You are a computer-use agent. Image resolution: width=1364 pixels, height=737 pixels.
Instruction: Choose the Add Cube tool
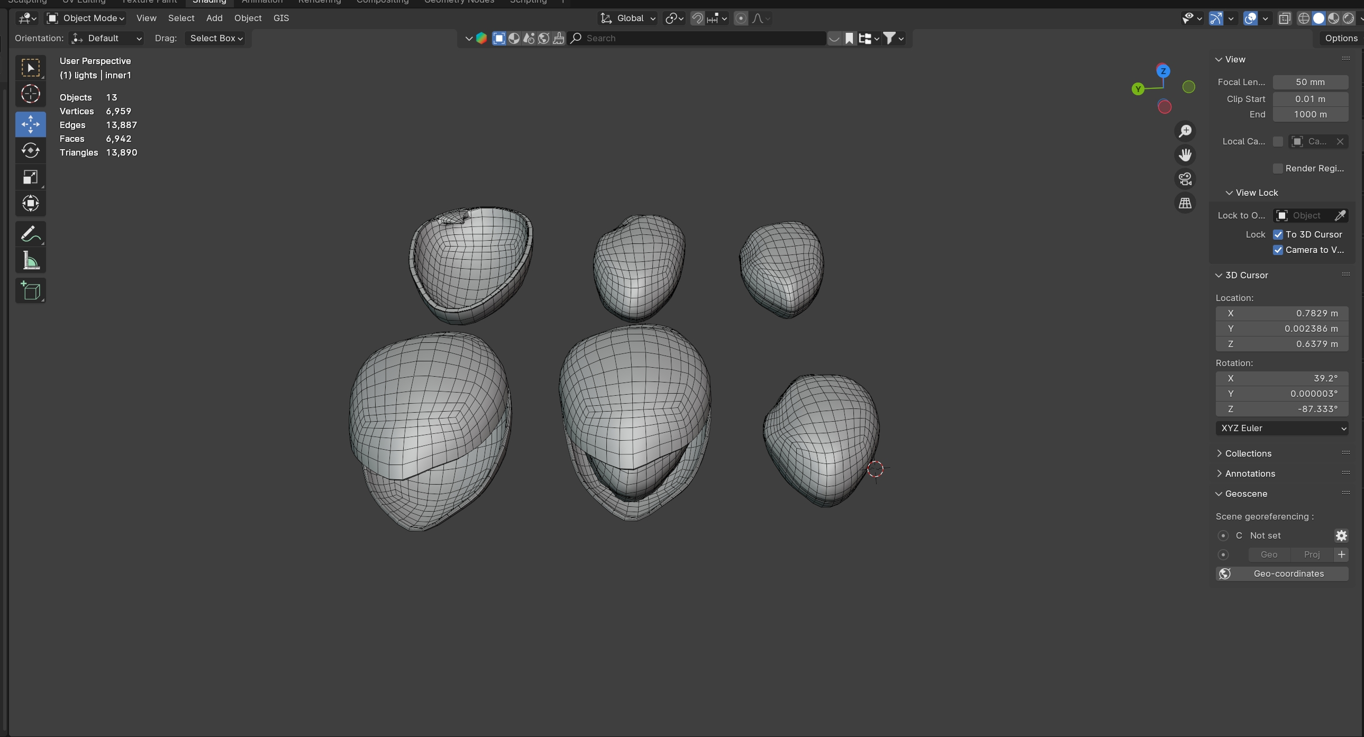tap(30, 290)
